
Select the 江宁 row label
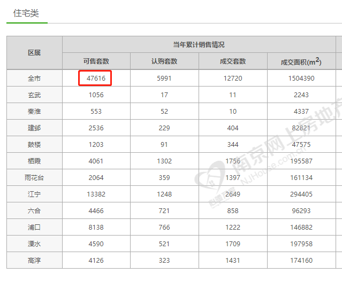(34, 194)
